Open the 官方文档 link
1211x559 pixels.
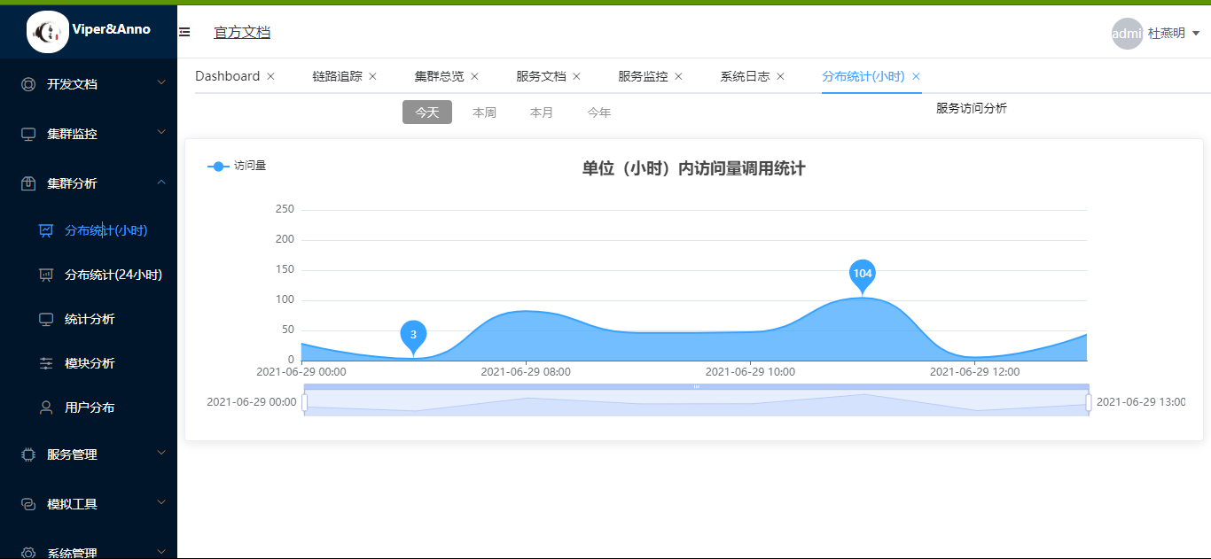[241, 32]
